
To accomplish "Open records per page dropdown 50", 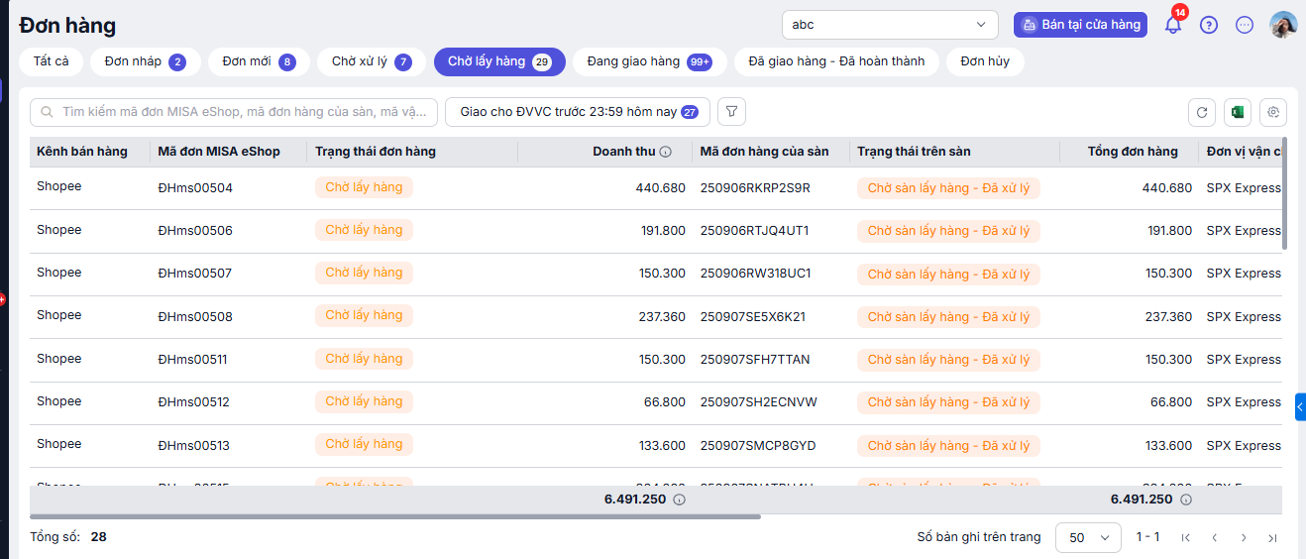I will (1088, 537).
